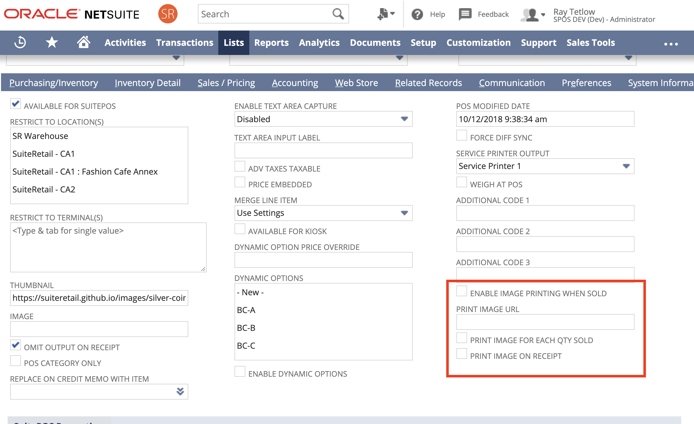Show more navigation menus via ellipsis
Viewport: 694px width, 424px height.
(x=671, y=44)
